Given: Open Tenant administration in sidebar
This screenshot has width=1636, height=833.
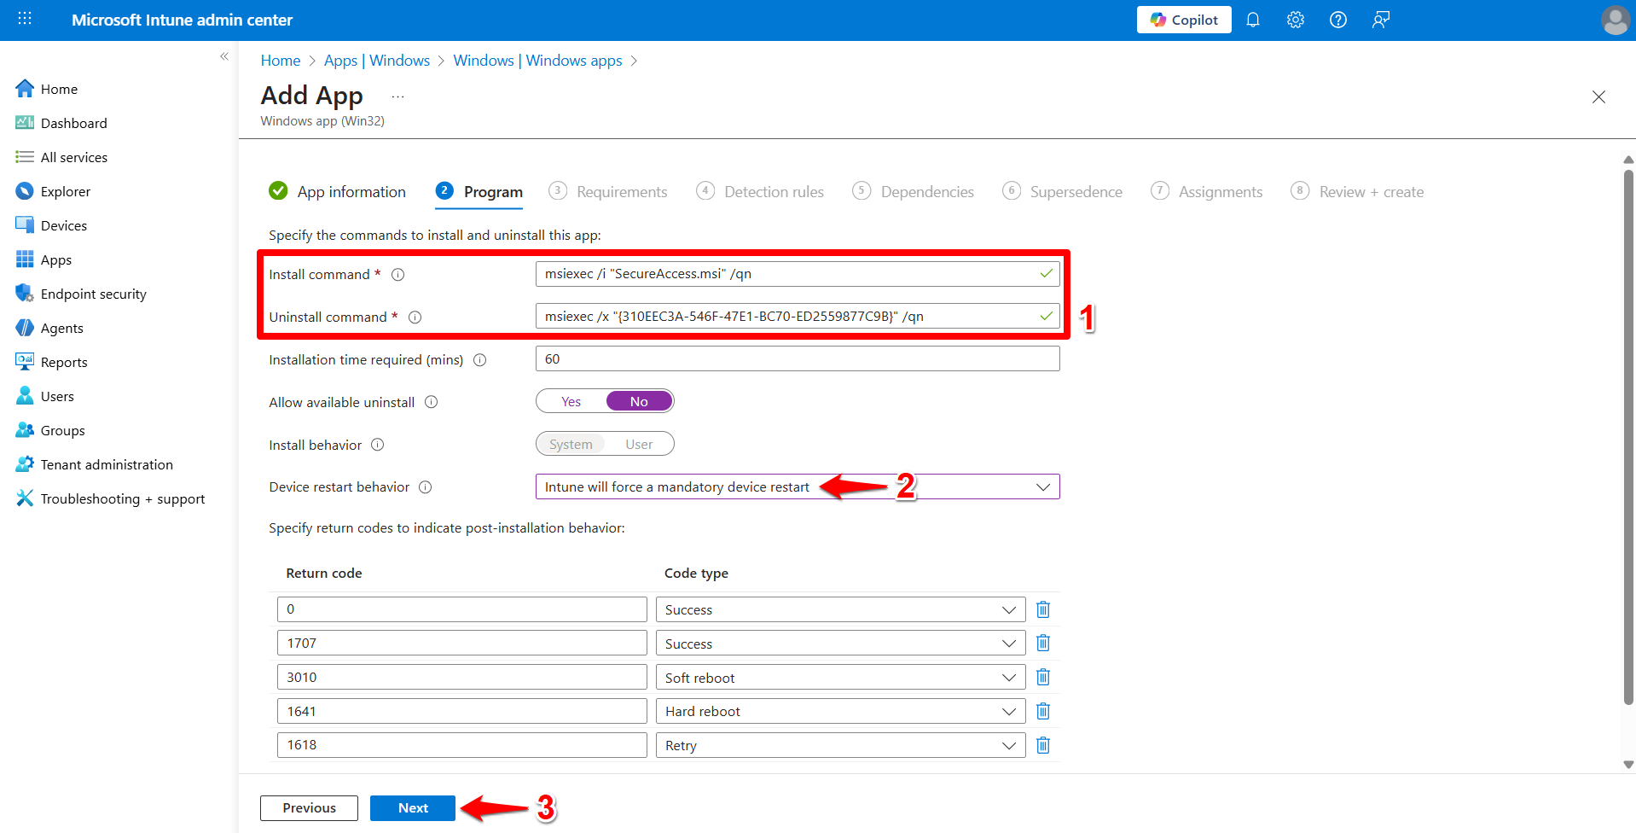Looking at the screenshot, I should [107, 464].
